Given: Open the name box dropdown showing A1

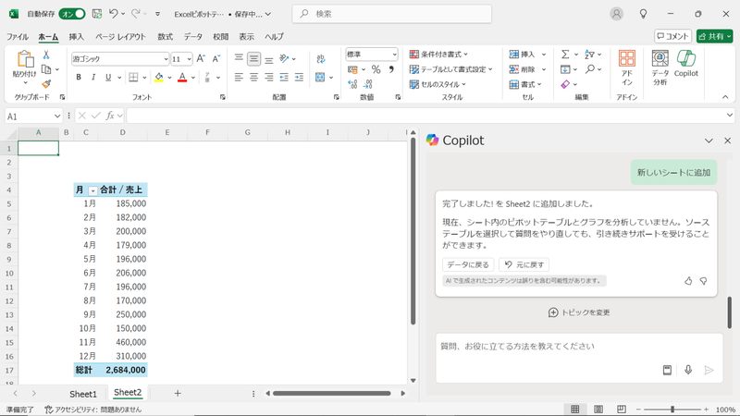Looking at the screenshot, I should click(57, 116).
